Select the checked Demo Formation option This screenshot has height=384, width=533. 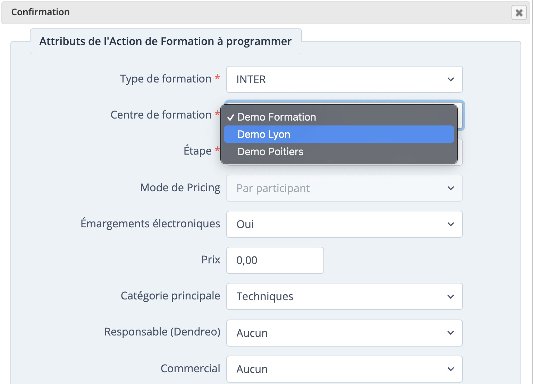277,117
